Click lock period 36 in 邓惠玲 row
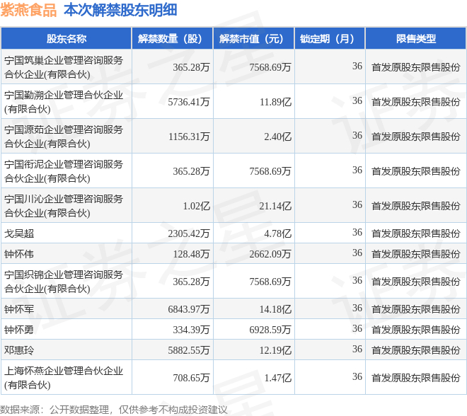 357,349
